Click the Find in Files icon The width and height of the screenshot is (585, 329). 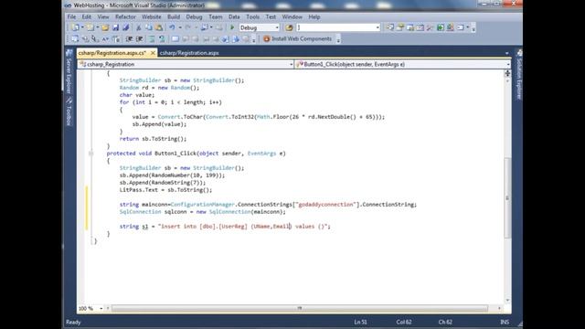point(289,27)
